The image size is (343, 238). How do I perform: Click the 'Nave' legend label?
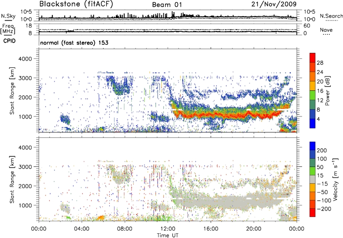[x=326, y=30]
